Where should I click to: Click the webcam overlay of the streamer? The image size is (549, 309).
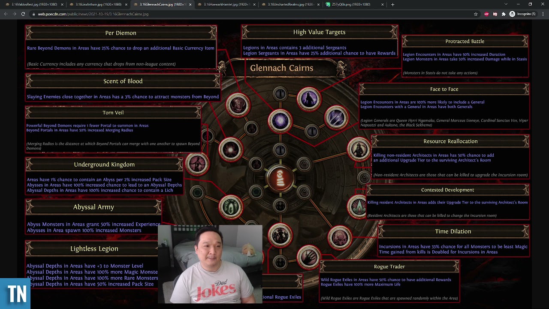210,264
